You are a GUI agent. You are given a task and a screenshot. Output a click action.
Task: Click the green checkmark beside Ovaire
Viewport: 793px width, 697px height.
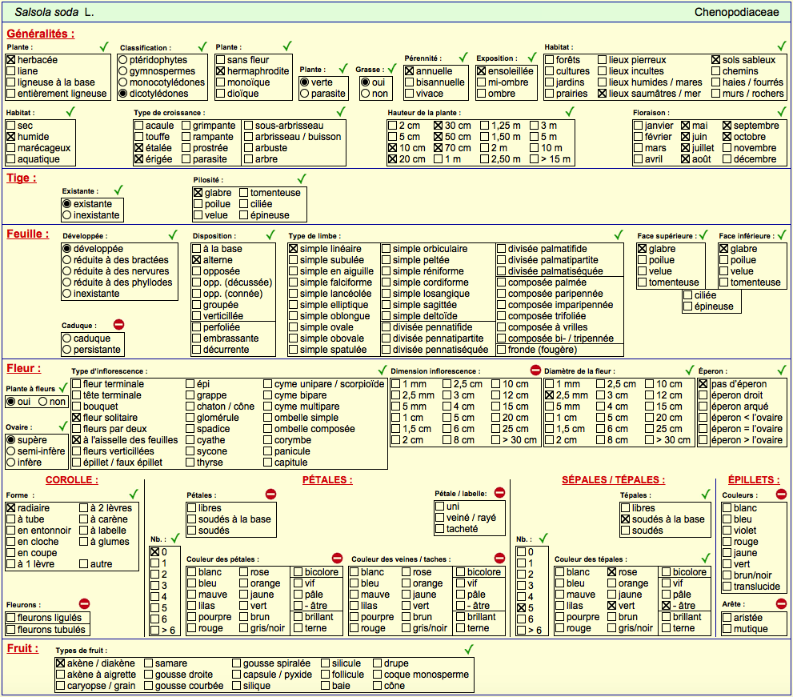[63, 426]
